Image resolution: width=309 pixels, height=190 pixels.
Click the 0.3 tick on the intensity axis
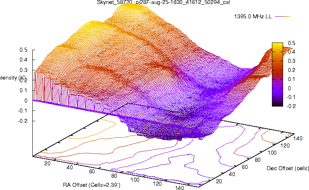coord(24,70)
